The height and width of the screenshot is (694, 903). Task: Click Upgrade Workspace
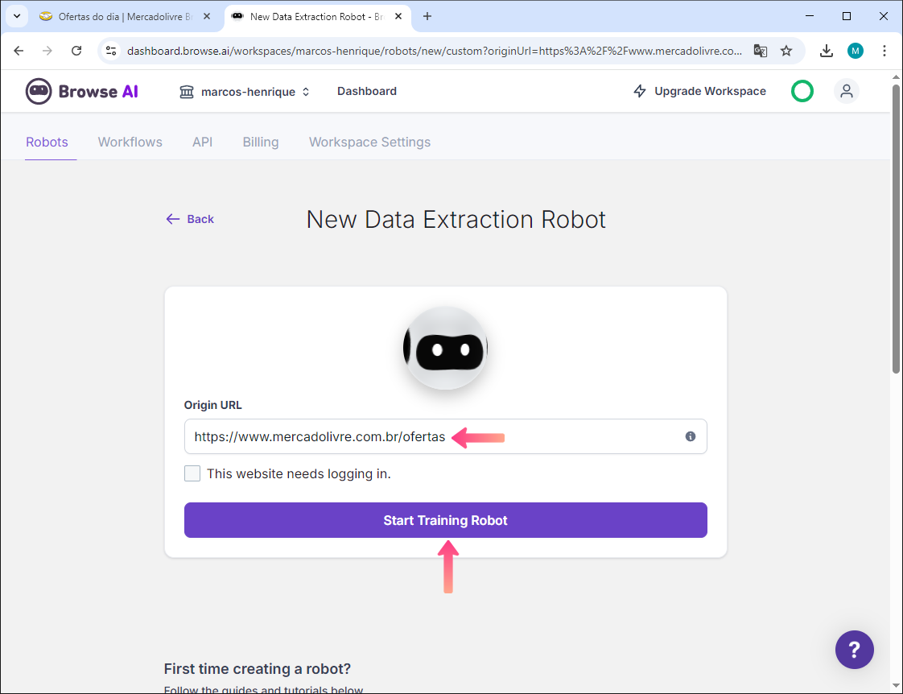[x=699, y=91]
